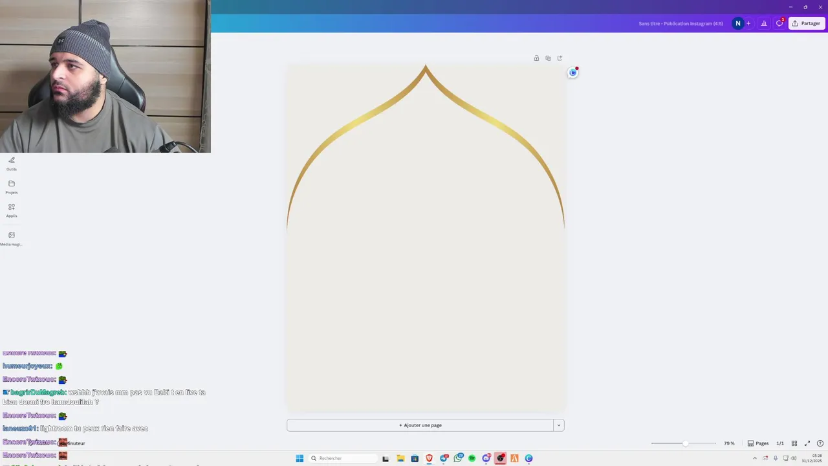The image size is (828, 466).
Task: Switch to grid view icon
Action: click(x=794, y=443)
